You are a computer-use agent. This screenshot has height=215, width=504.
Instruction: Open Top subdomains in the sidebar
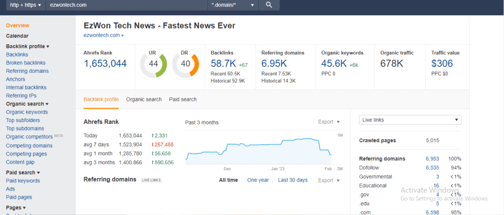[x=25, y=128]
